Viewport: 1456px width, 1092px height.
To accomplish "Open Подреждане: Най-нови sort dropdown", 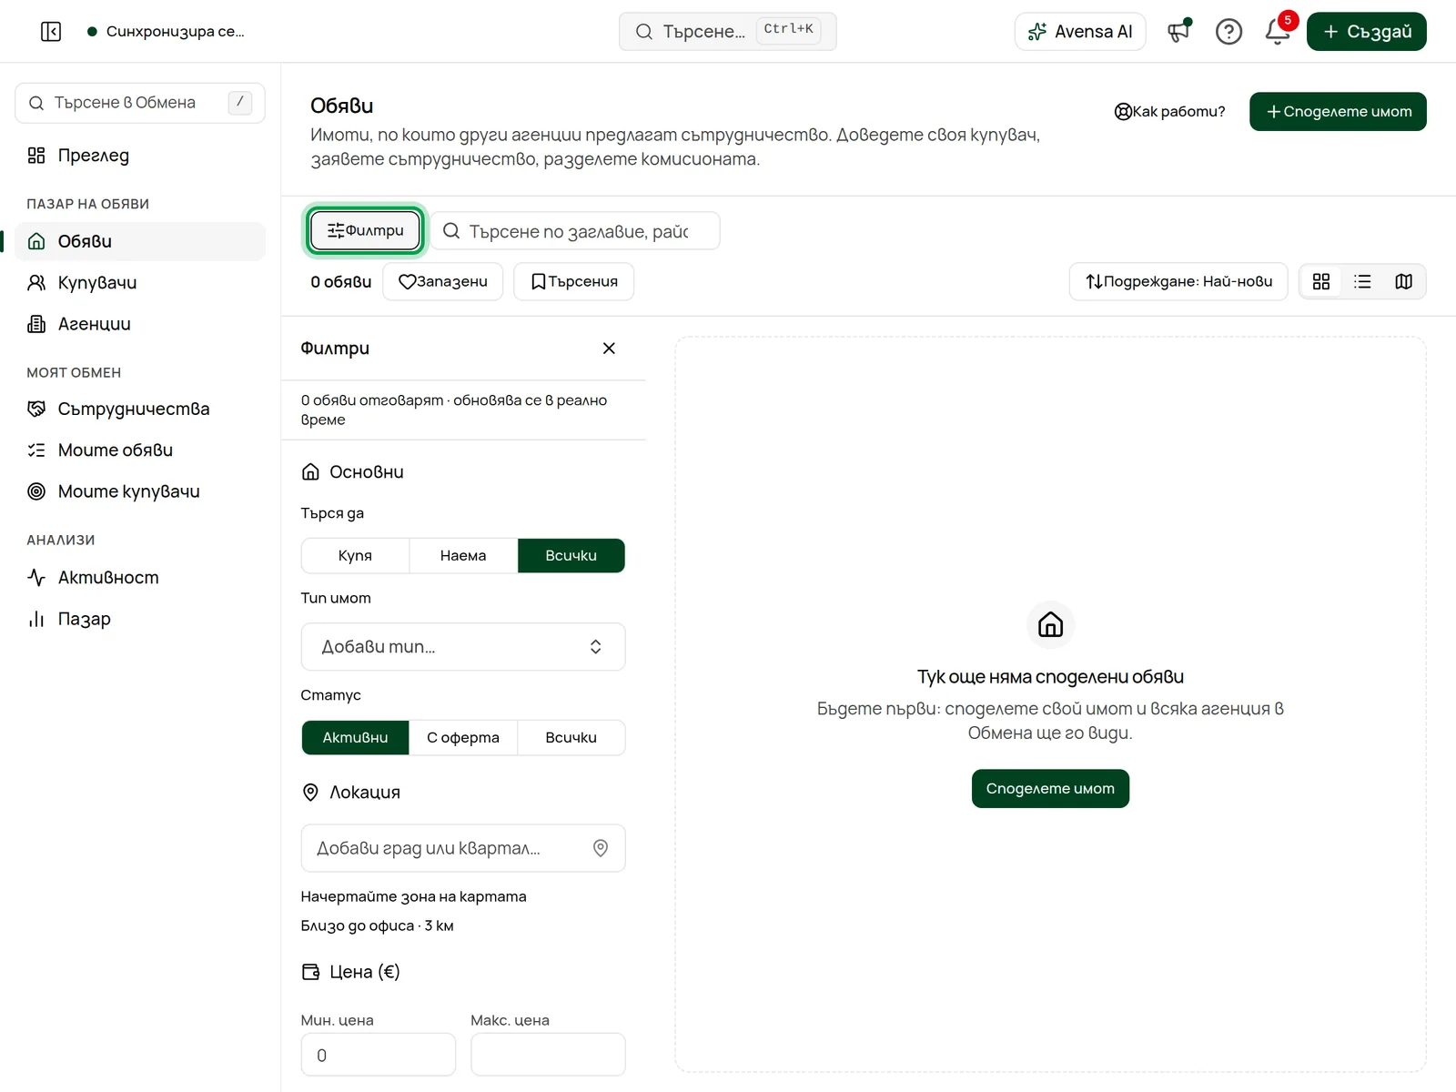I will pos(1178,282).
